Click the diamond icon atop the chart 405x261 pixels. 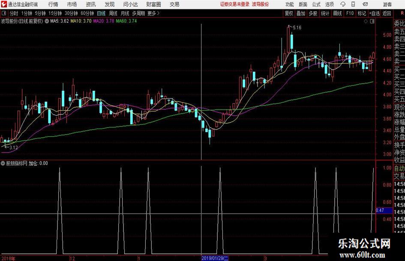click(366, 21)
